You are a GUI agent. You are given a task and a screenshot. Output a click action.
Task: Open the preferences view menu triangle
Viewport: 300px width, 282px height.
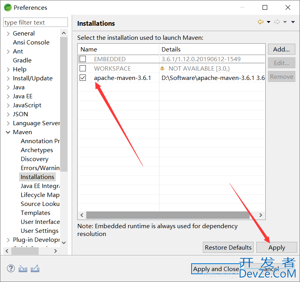click(293, 22)
